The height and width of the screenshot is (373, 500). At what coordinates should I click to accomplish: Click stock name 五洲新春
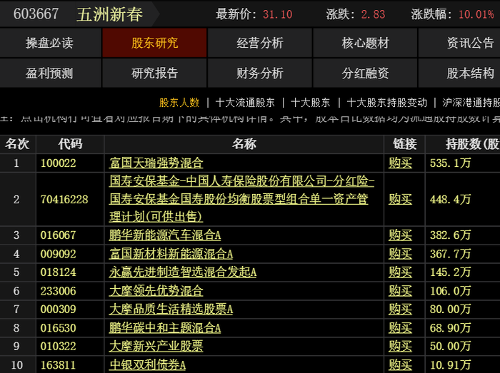click(110, 14)
